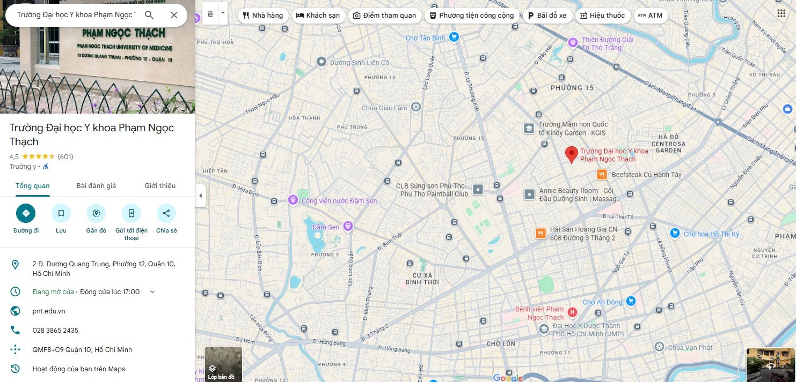796x382 pixels.
Task: Share the place with Chia sẻ icon
Action: pos(166,213)
